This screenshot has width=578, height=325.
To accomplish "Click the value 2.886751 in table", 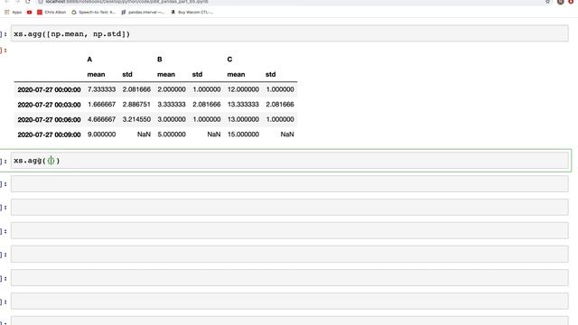I will pos(136,105).
